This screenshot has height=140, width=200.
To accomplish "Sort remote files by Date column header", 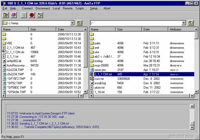I will tap(155, 29).
